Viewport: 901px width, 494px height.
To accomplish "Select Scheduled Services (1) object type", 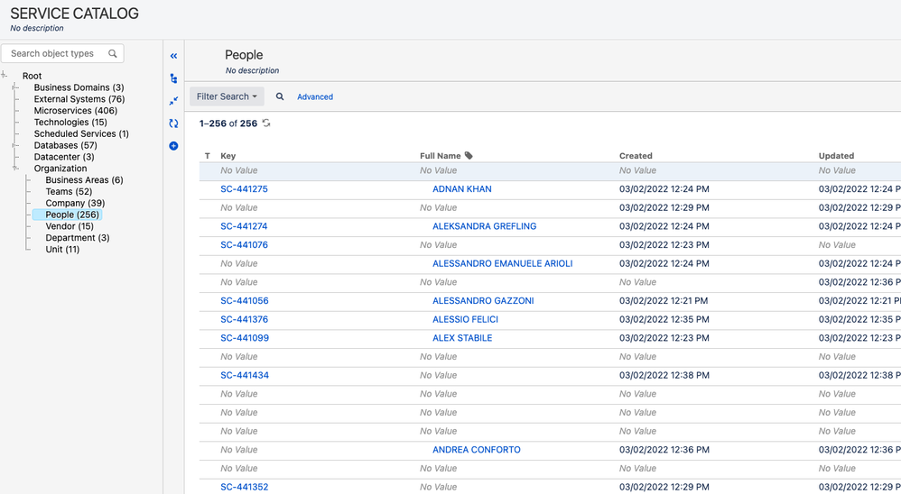I will tap(81, 133).
